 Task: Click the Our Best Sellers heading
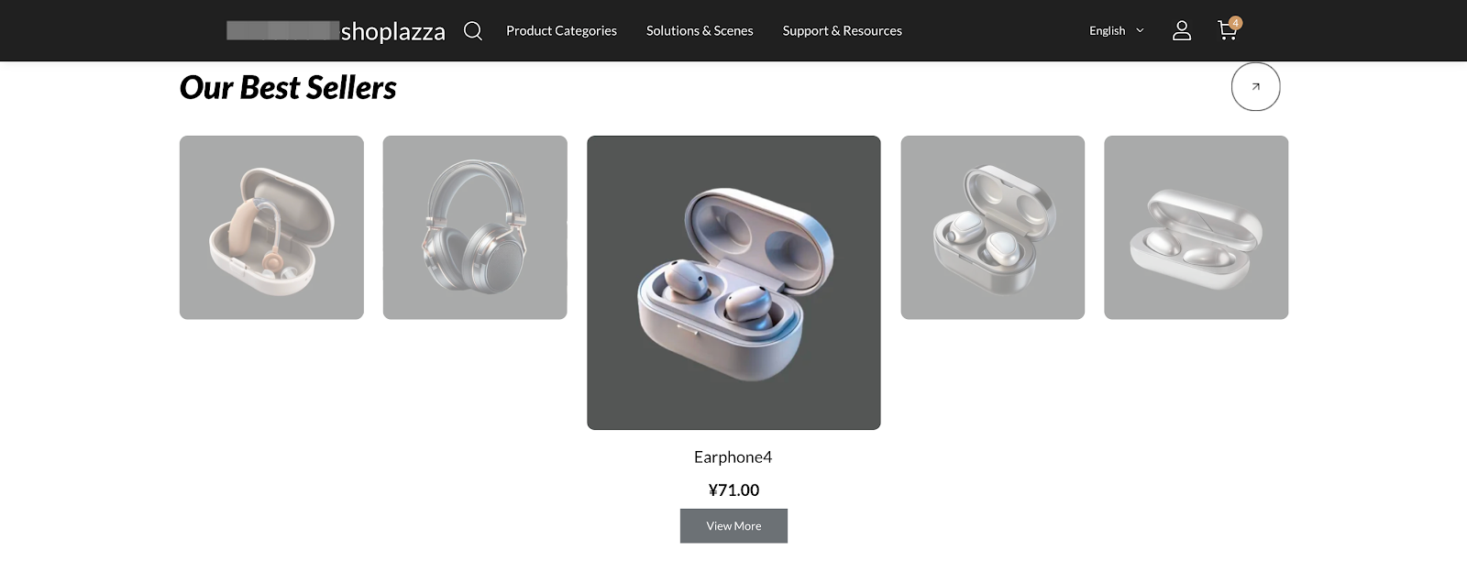(x=288, y=88)
